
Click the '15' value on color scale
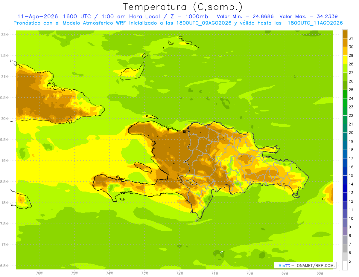pos(351,175)
